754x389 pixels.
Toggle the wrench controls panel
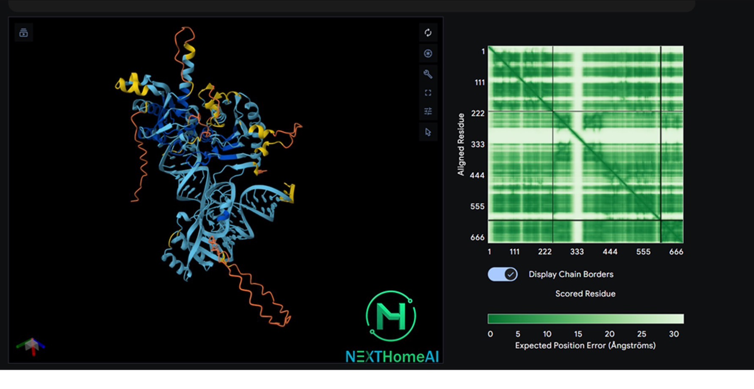(x=428, y=74)
